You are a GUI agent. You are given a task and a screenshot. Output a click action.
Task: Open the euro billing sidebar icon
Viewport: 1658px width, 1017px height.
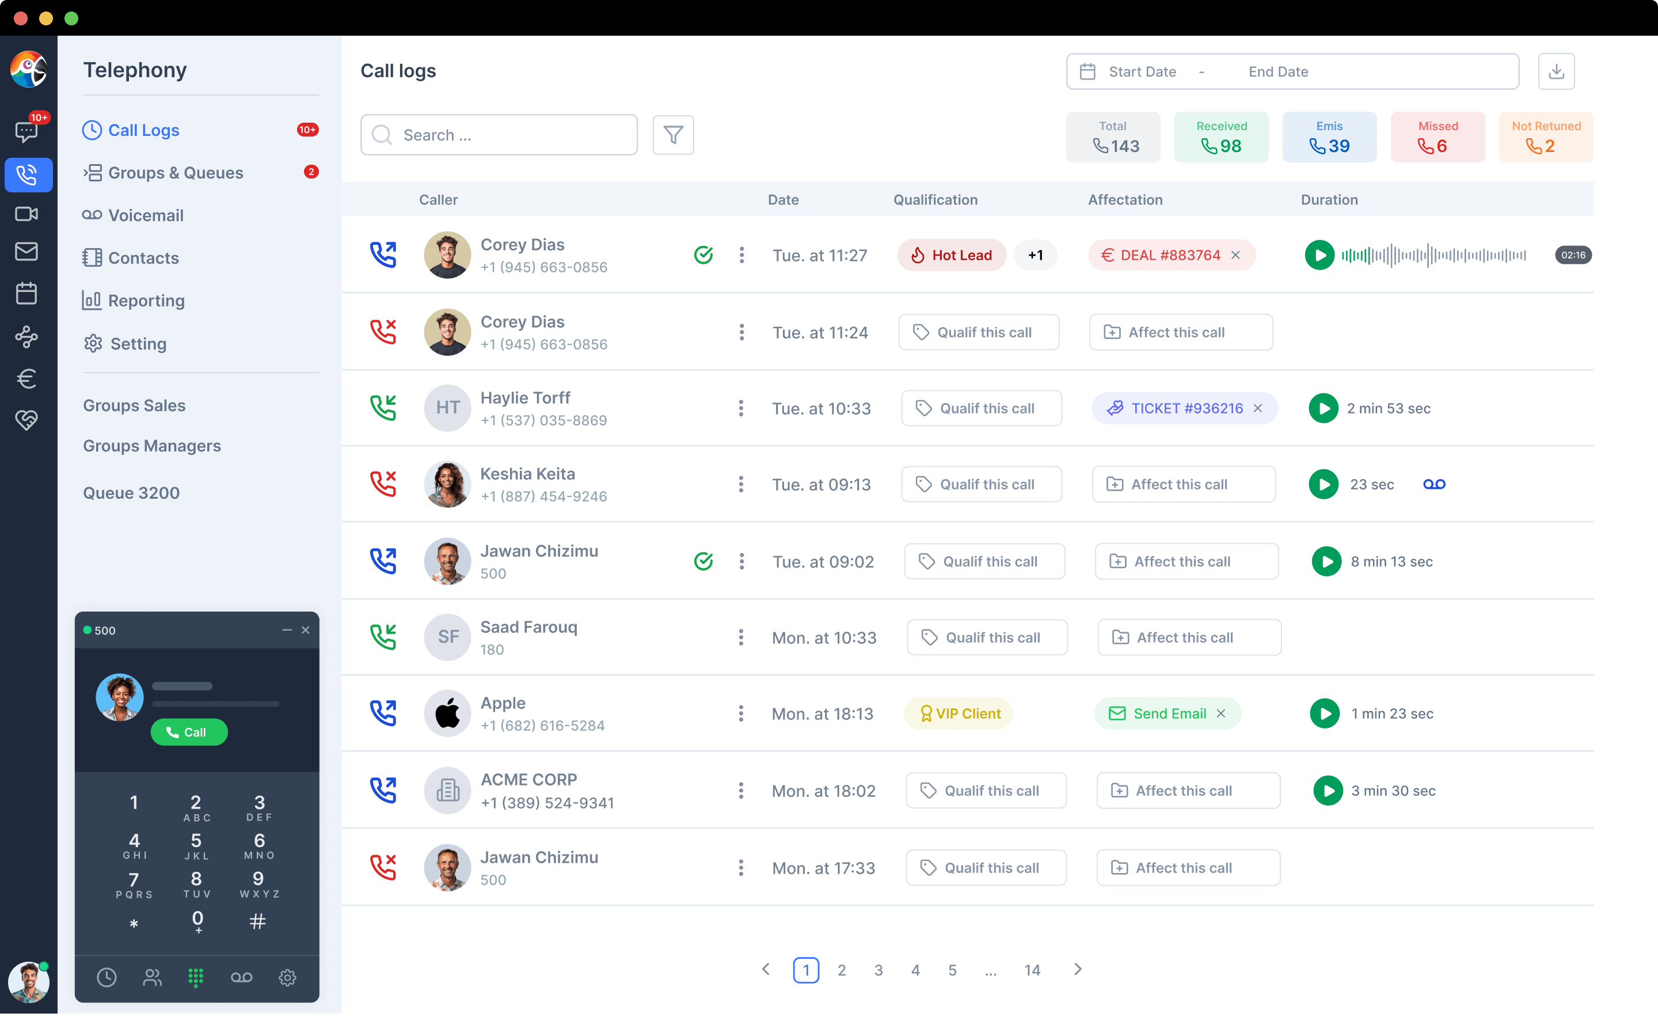pyautogui.click(x=27, y=380)
